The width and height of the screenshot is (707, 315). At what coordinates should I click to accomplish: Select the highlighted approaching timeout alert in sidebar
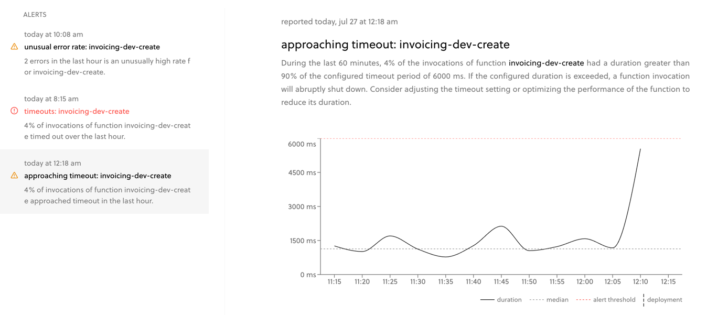click(105, 181)
